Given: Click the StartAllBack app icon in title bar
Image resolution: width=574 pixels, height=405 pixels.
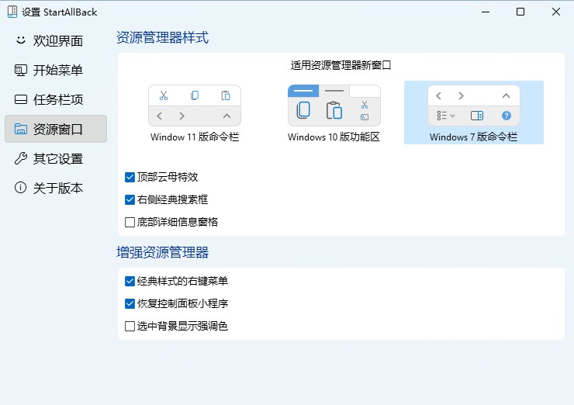Looking at the screenshot, I should [x=11, y=12].
